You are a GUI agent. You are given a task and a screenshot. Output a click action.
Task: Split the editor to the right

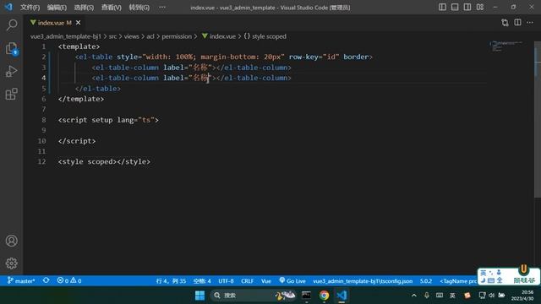517,23
